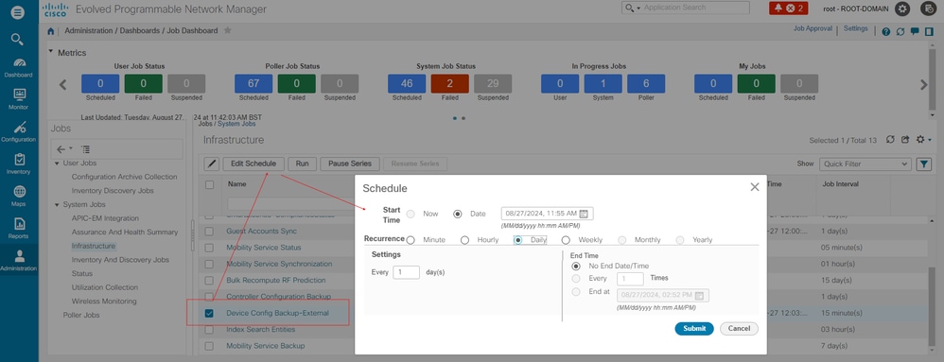Open Inventory from the sidebar
The width and height of the screenshot is (944, 362).
[x=19, y=164]
